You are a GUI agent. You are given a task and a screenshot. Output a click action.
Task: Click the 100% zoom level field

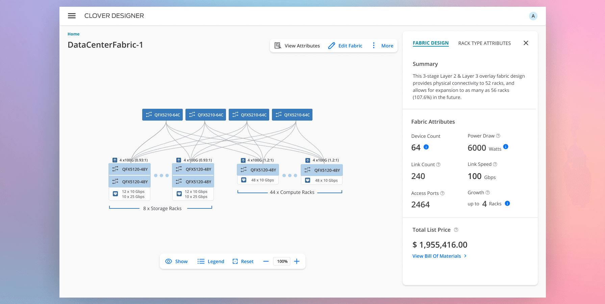click(x=282, y=261)
